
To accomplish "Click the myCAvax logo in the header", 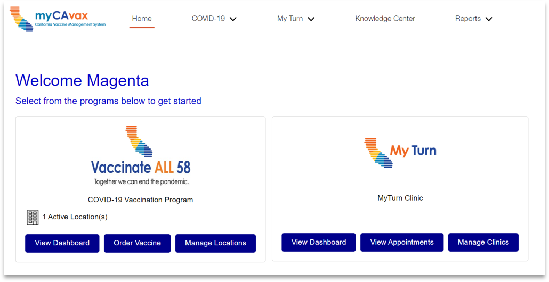I will (58, 19).
